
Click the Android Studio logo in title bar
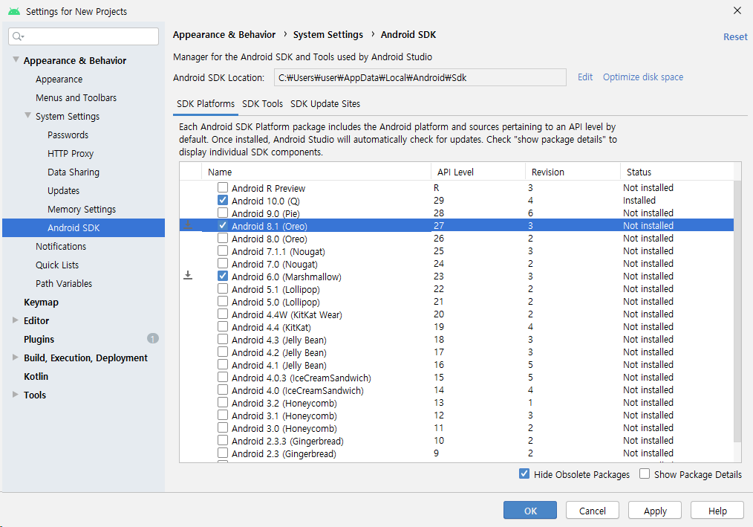[14, 11]
